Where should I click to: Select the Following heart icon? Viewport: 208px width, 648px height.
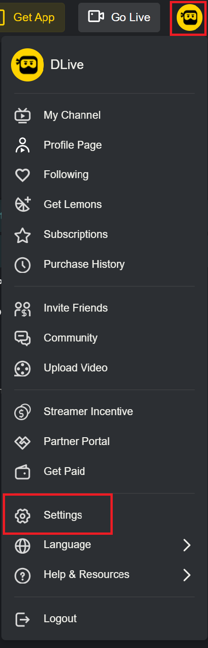coord(23,175)
